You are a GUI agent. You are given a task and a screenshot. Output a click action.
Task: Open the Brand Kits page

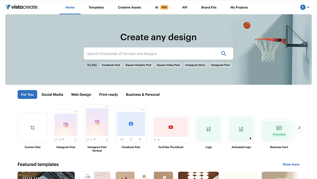(209, 7)
